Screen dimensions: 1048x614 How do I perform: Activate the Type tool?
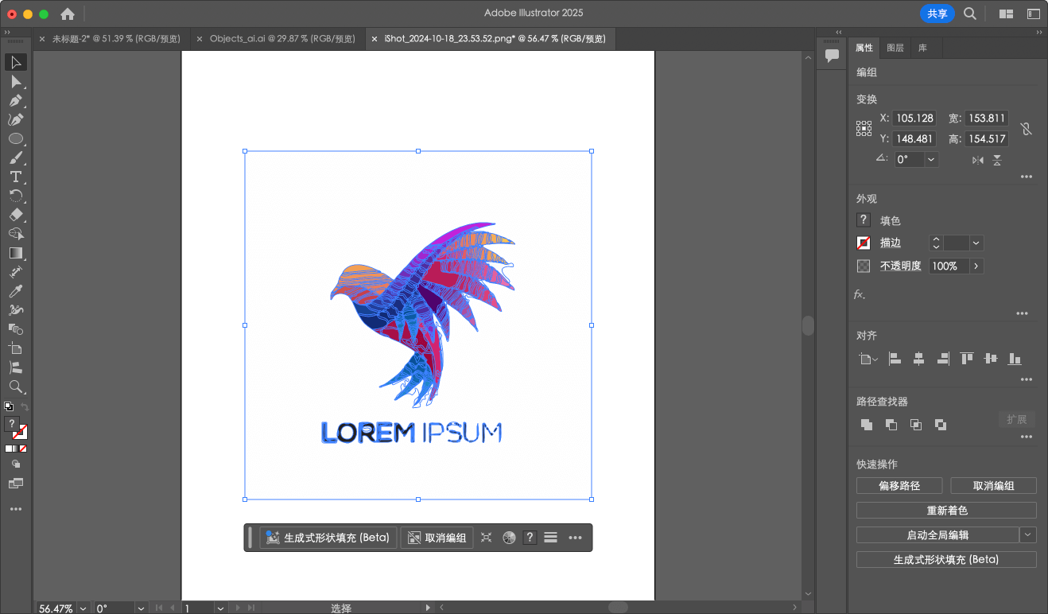tap(16, 178)
